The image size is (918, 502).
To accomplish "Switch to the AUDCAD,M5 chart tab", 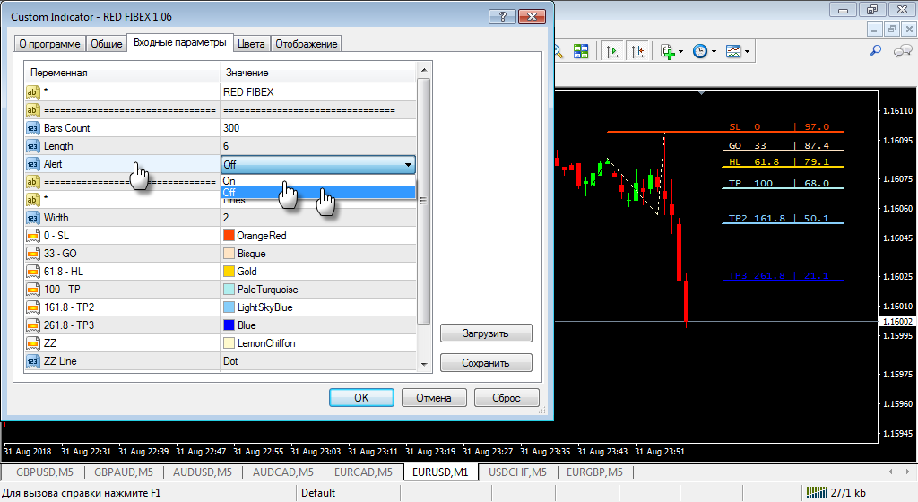I will (x=282, y=472).
